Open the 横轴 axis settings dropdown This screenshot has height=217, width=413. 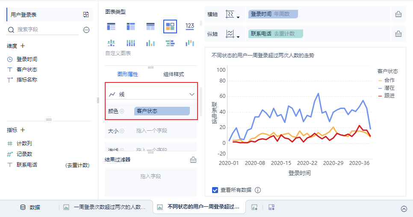[x=233, y=14]
